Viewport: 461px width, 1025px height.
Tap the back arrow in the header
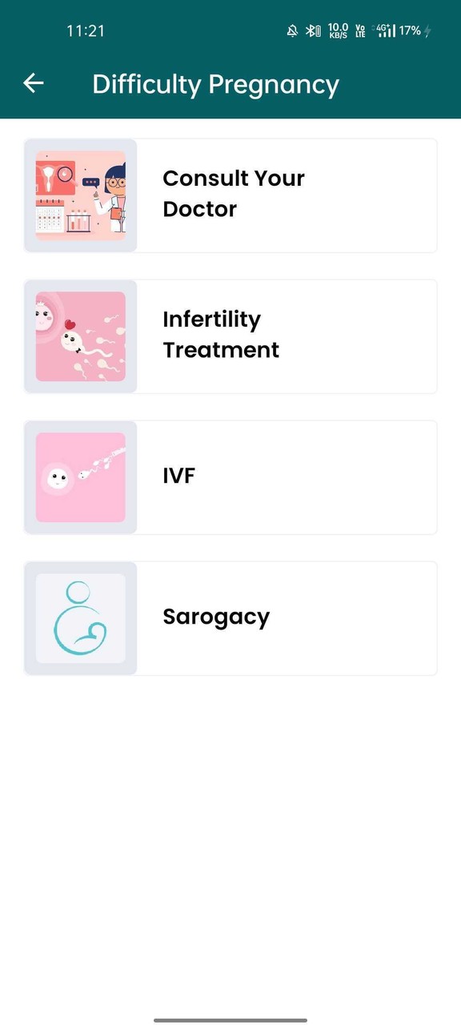pyautogui.click(x=33, y=83)
